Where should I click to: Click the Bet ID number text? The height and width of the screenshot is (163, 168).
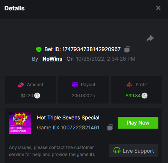(x=91, y=49)
